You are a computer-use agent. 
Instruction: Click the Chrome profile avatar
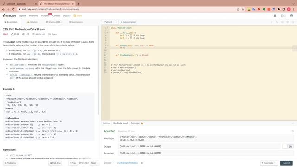289,9
